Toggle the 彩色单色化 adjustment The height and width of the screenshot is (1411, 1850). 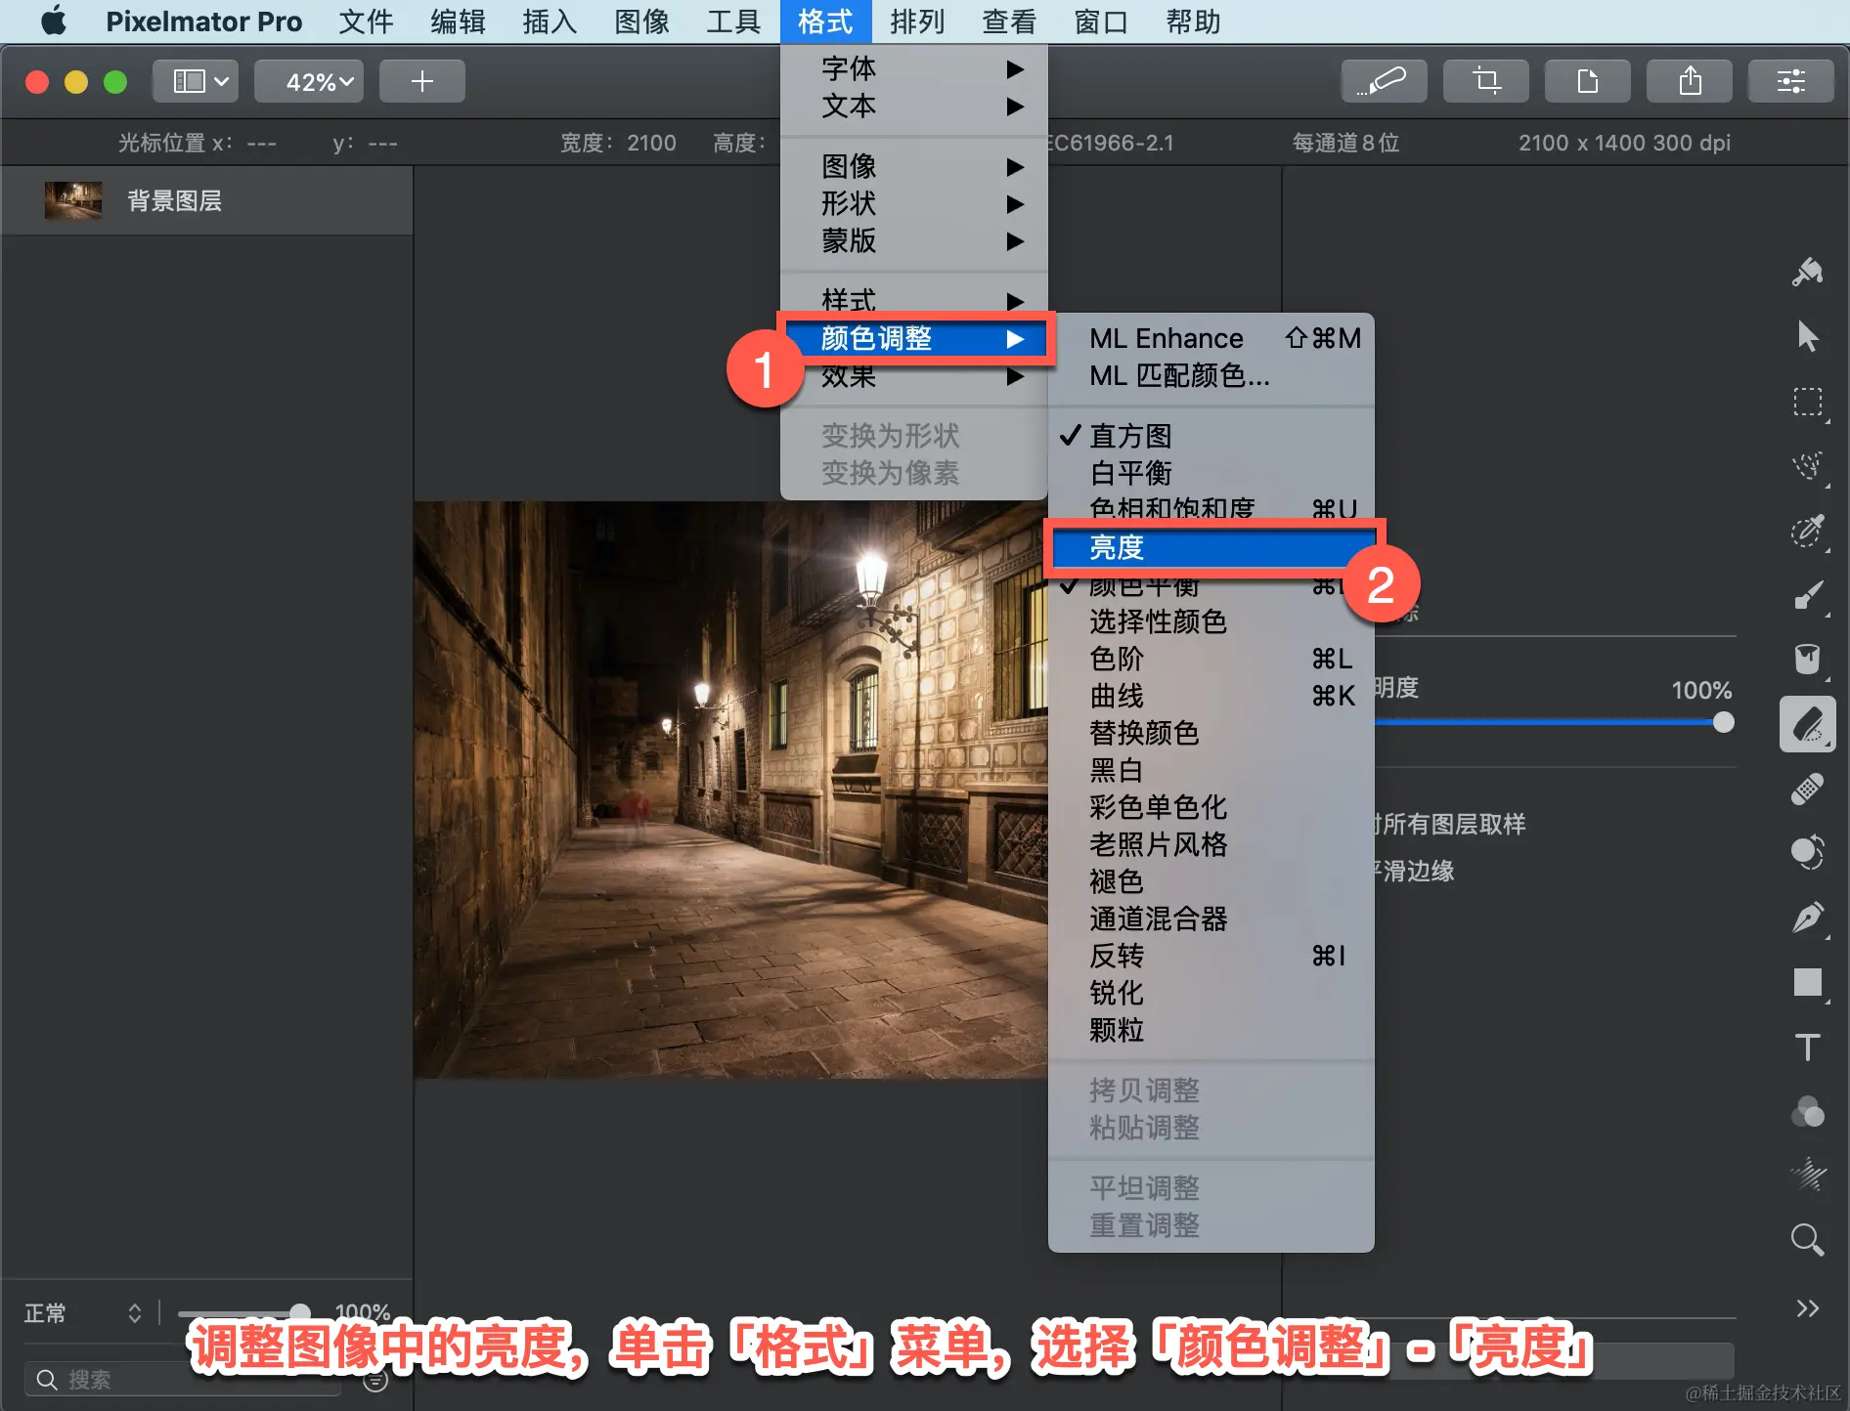point(1211,807)
